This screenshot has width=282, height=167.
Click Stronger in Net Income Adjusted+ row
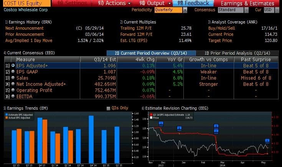[x=208, y=84]
